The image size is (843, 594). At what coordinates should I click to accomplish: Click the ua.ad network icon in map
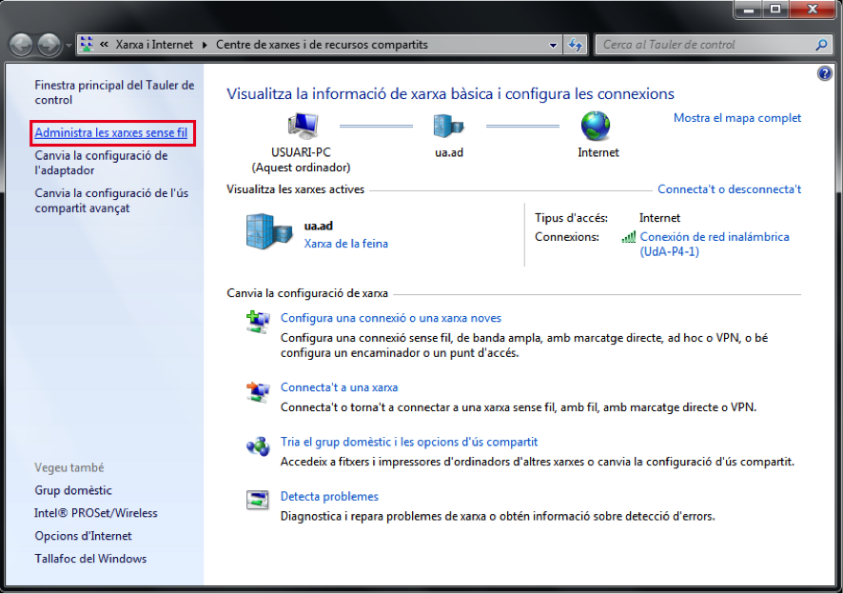(448, 127)
